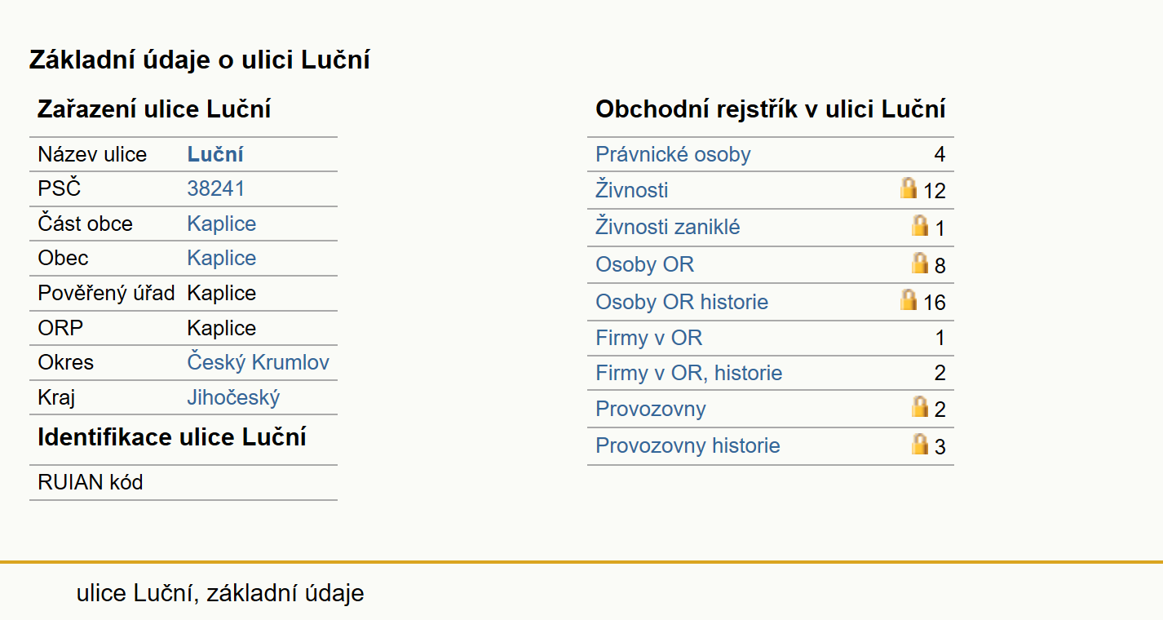Click Kaplice in the Část obce row
This screenshot has height=620, width=1163.
(x=221, y=224)
